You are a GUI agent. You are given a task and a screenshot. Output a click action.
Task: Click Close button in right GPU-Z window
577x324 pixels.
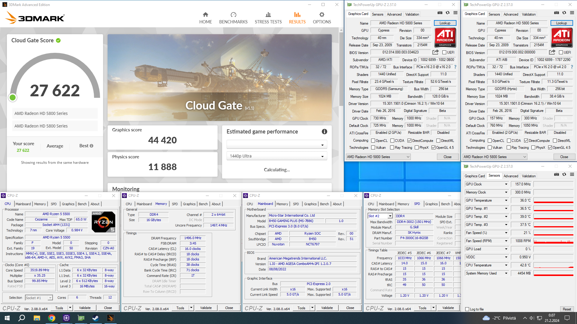tap(564, 157)
